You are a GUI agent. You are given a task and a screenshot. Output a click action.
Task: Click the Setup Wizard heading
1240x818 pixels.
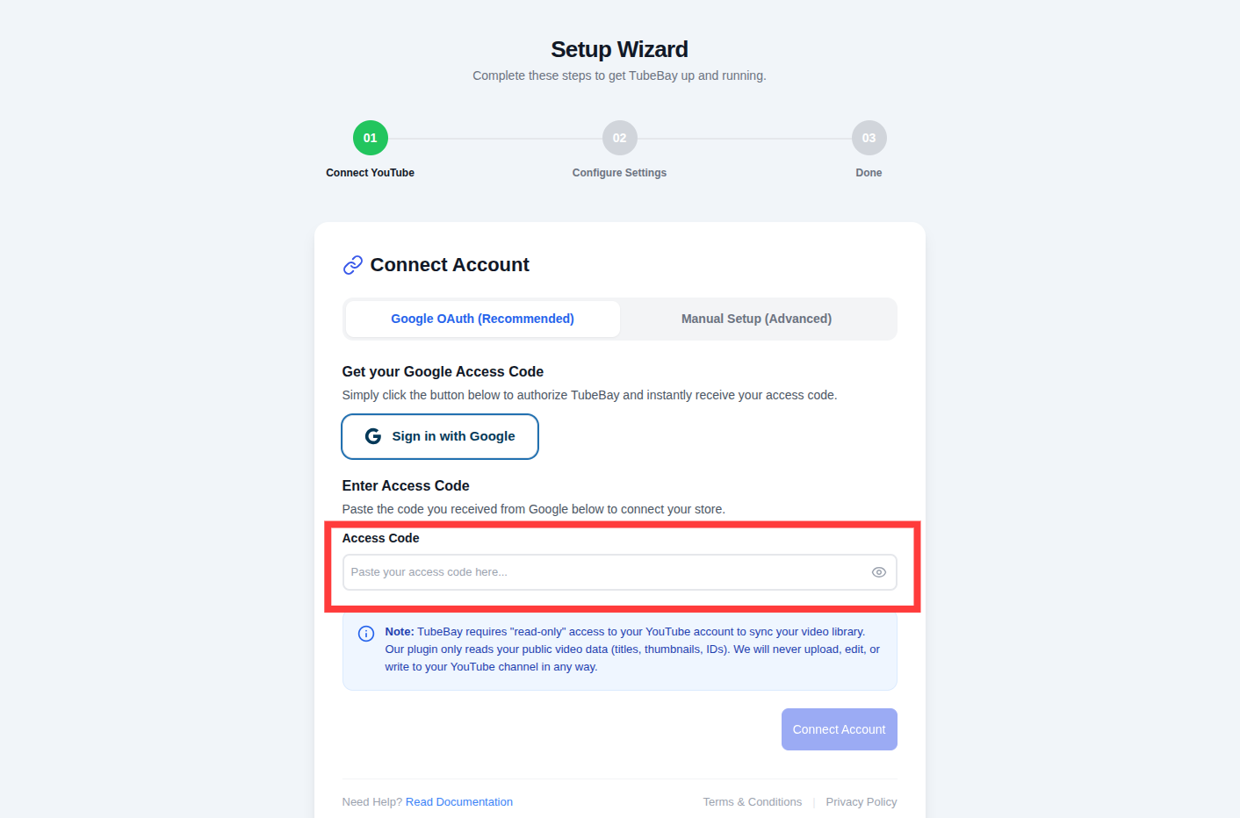point(619,50)
